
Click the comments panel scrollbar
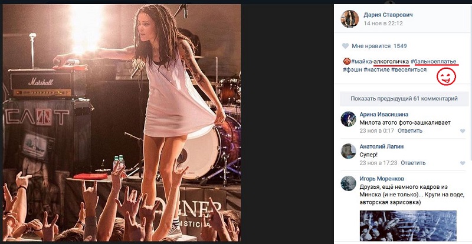[x=470, y=118]
